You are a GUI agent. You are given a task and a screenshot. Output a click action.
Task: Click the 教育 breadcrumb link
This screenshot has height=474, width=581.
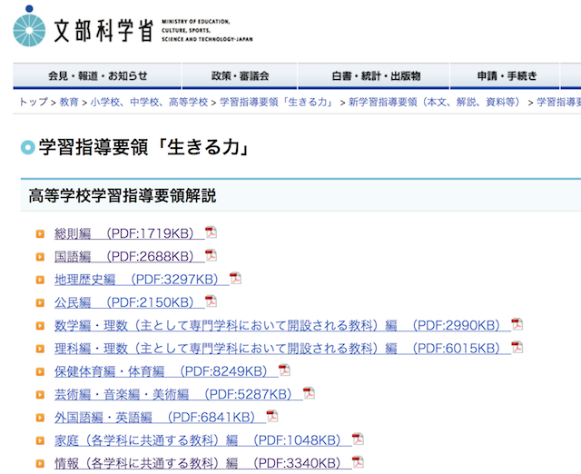click(x=69, y=103)
